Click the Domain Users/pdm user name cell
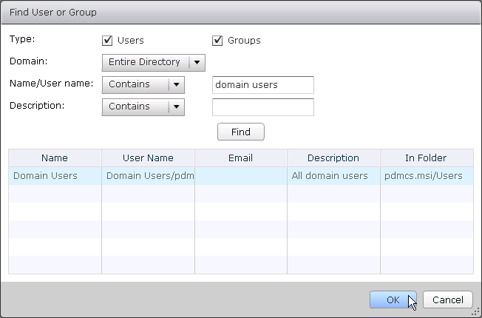The height and width of the screenshot is (318, 482). [148, 175]
